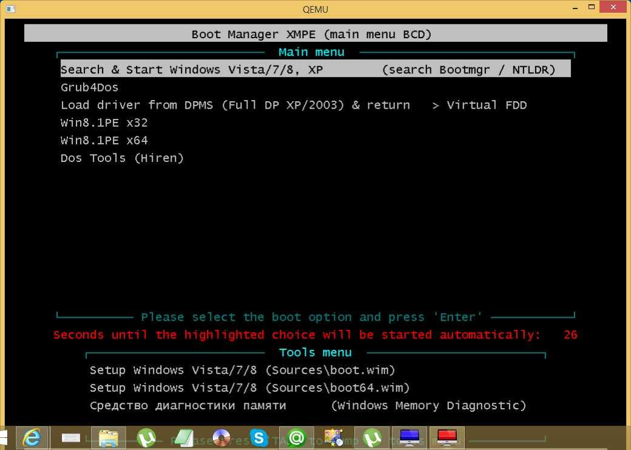This screenshot has width=631, height=450.
Task: Select Dos Tools (Hiren) entry
Action: [x=122, y=158]
